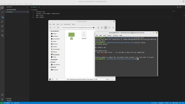The height and width of the screenshot is (104, 185).
Task: Switch file manager to icon view
Action: 106,28
